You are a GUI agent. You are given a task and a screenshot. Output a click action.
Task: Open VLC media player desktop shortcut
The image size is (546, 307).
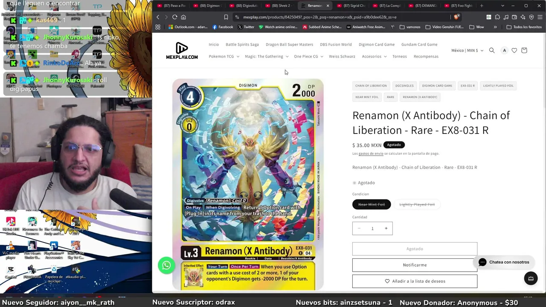point(11,250)
